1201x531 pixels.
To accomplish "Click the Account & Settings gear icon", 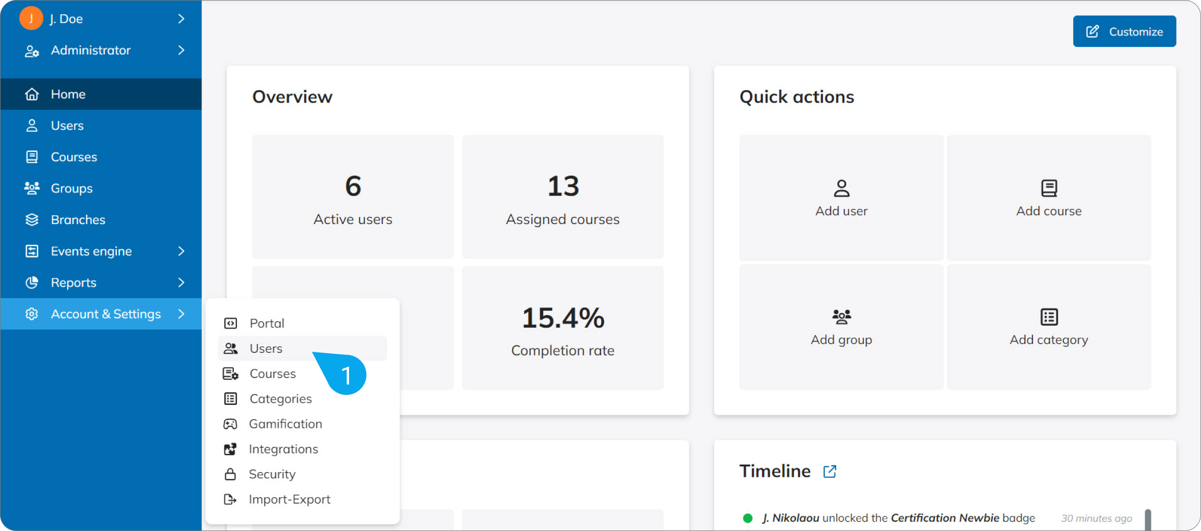I will (32, 314).
